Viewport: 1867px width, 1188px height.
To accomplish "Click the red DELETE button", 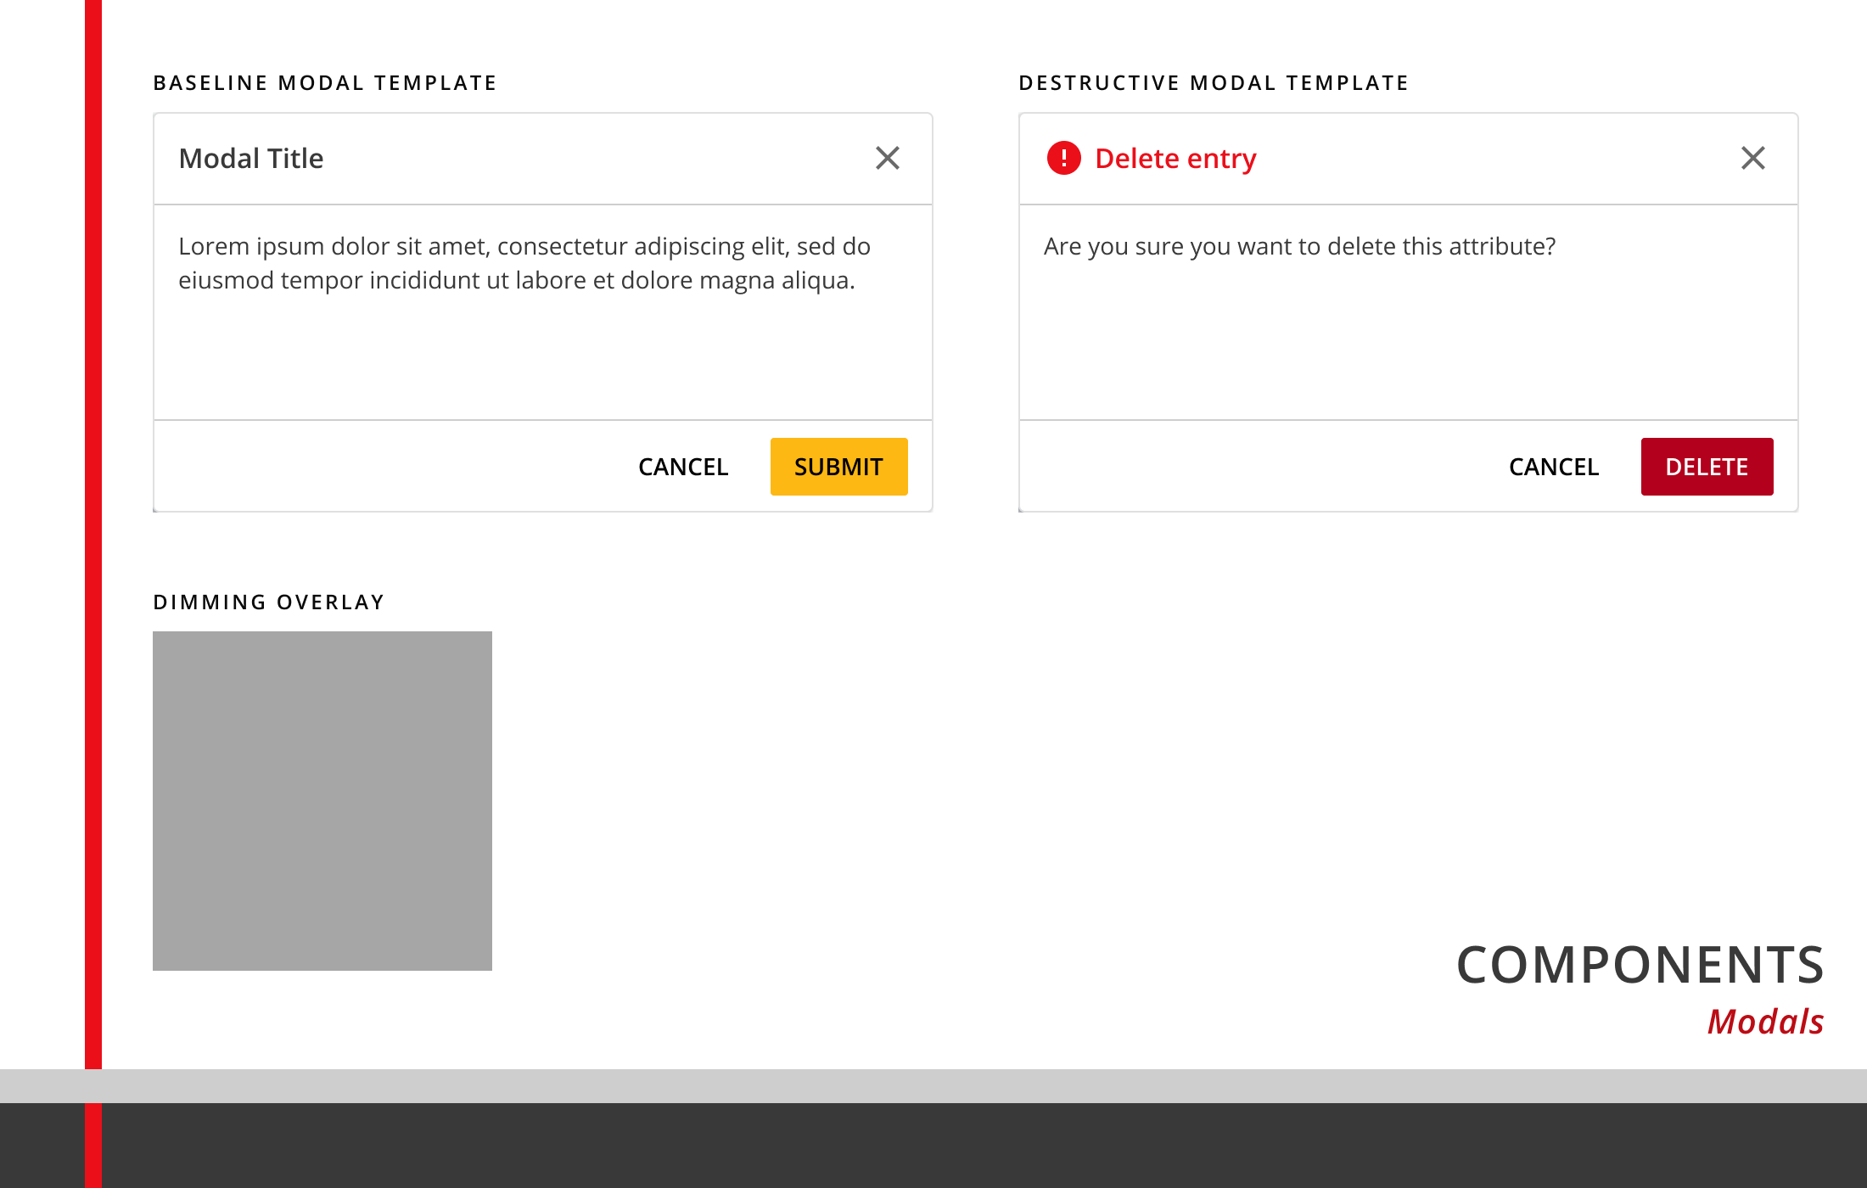I will tap(1707, 467).
